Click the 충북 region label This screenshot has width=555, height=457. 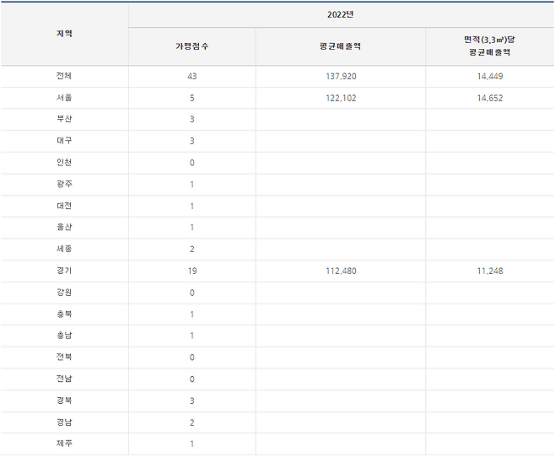point(64,315)
